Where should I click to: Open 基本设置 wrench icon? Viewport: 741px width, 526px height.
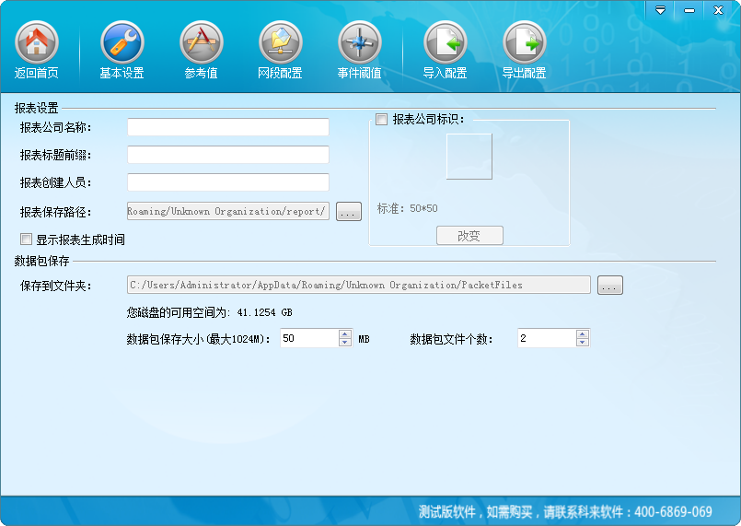click(122, 42)
